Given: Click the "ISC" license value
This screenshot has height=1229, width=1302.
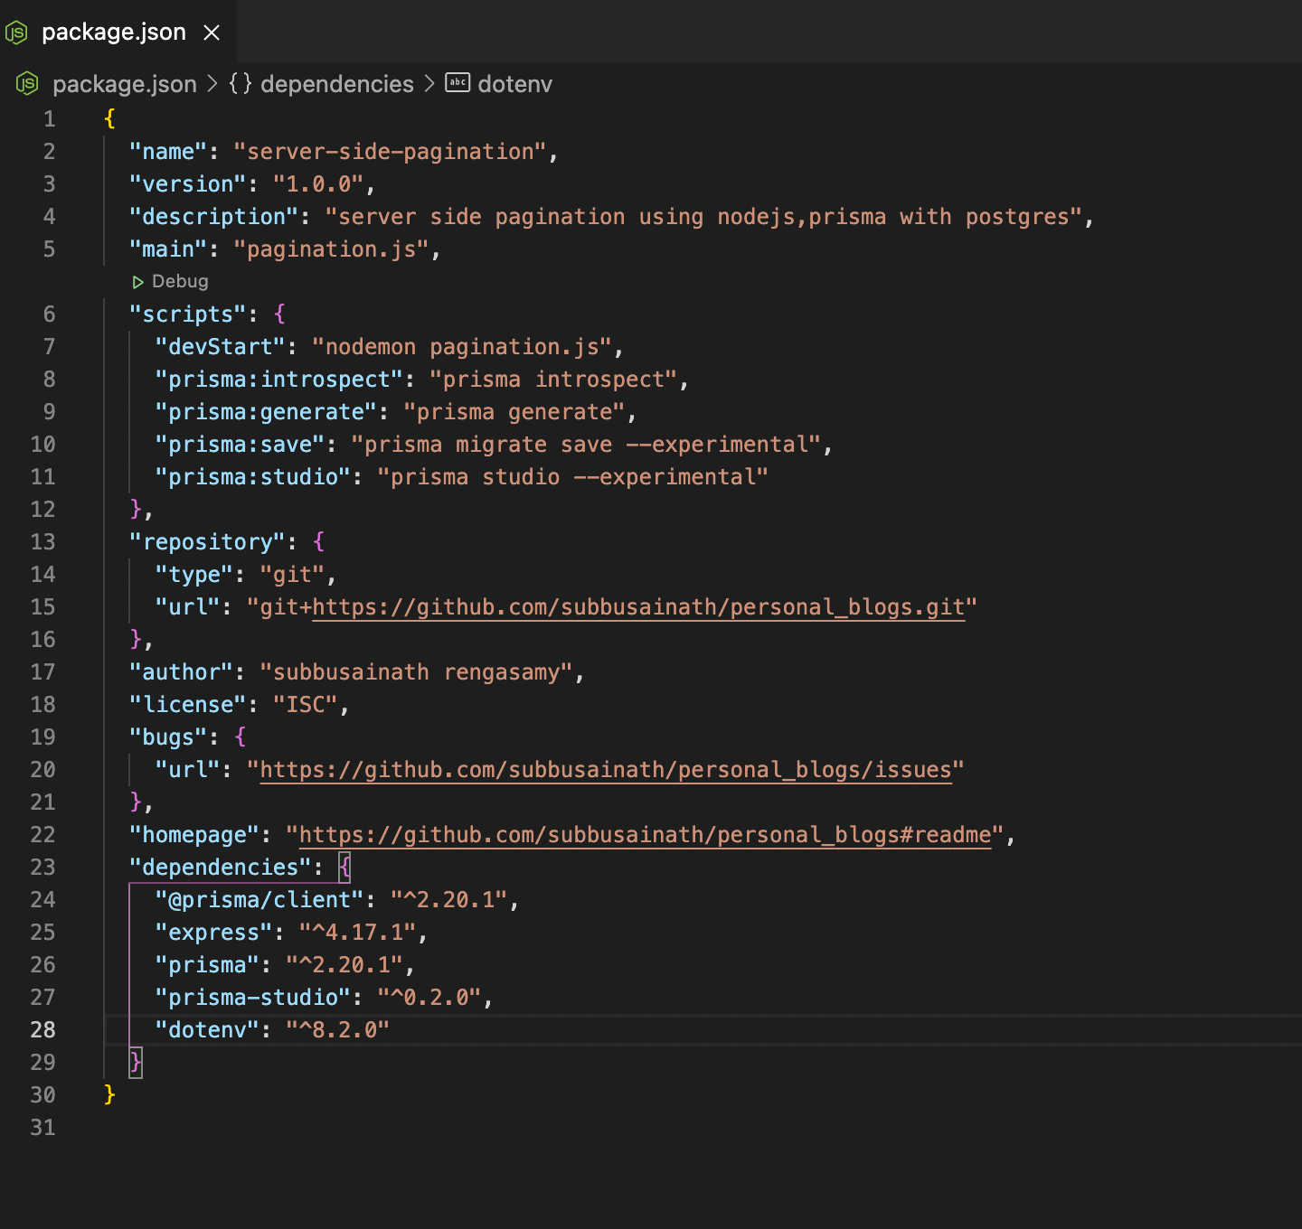Looking at the screenshot, I should [x=306, y=704].
